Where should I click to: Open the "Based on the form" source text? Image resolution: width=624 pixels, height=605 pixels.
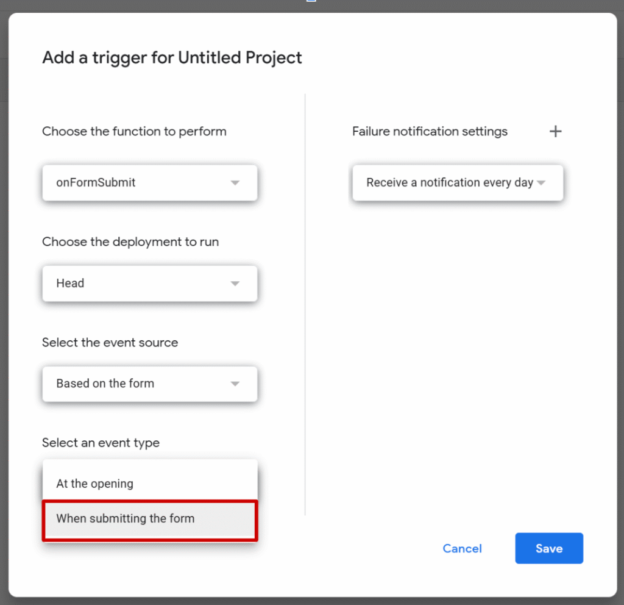[105, 383]
